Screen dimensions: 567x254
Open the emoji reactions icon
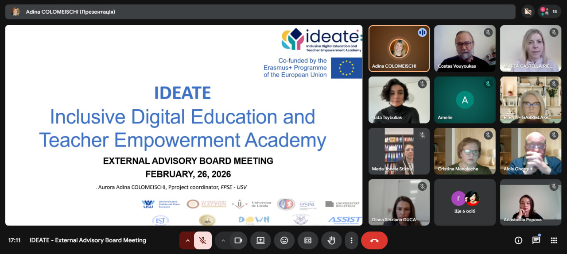(284, 240)
